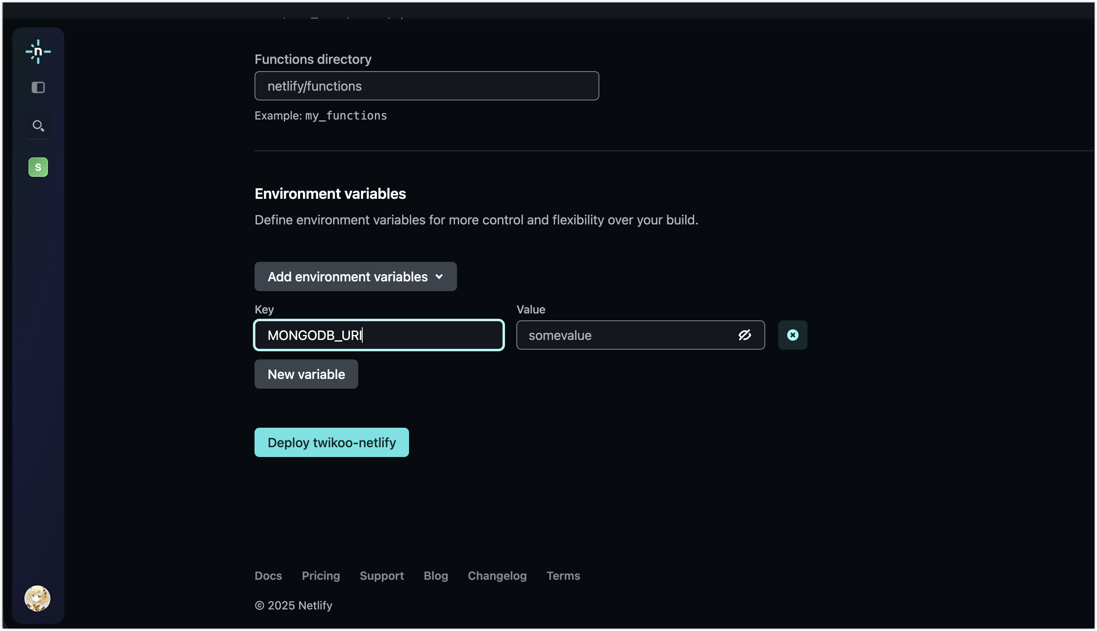Open the user profile avatar
This screenshot has width=1097, height=631.
[37, 598]
